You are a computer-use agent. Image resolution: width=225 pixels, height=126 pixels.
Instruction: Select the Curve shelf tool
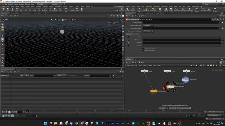coord(39,9)
